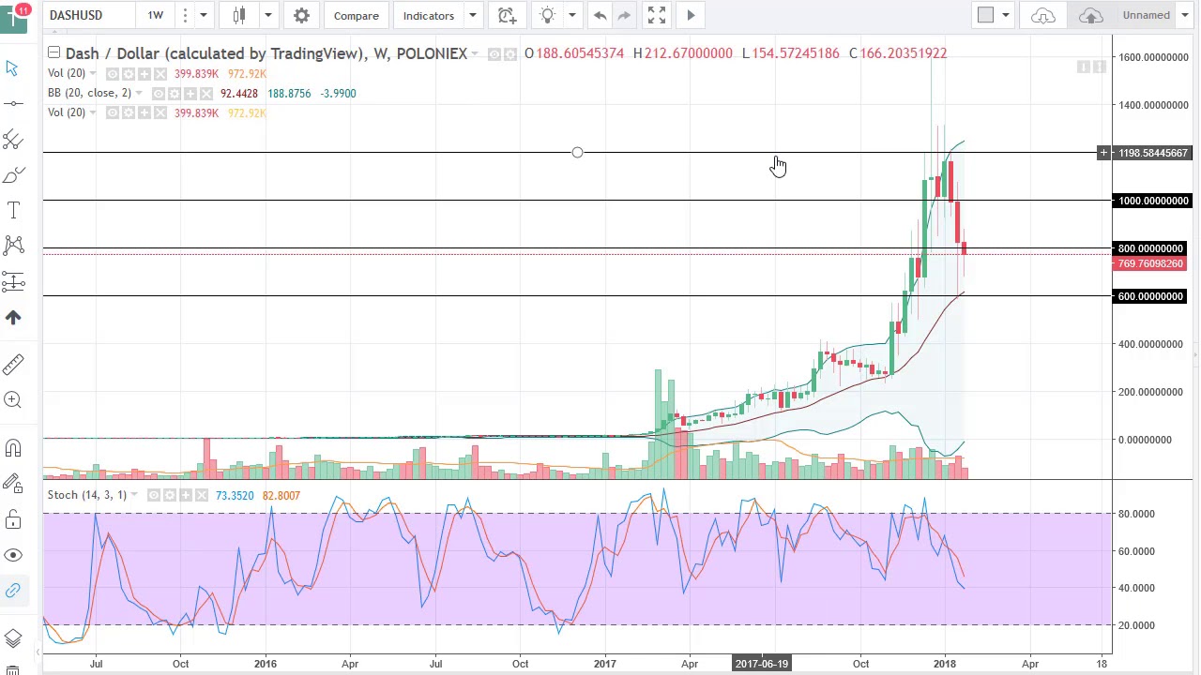Click the redo arrow
1201x675 pixels.
coord(624,15)
